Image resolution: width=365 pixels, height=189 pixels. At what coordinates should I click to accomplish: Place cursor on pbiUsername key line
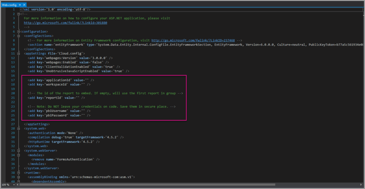(x=59, y=111)
